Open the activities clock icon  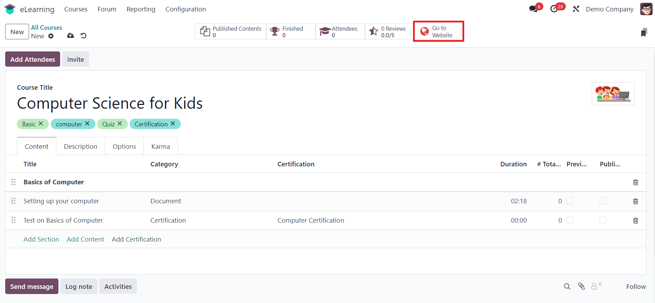click(x=554, y=9)
